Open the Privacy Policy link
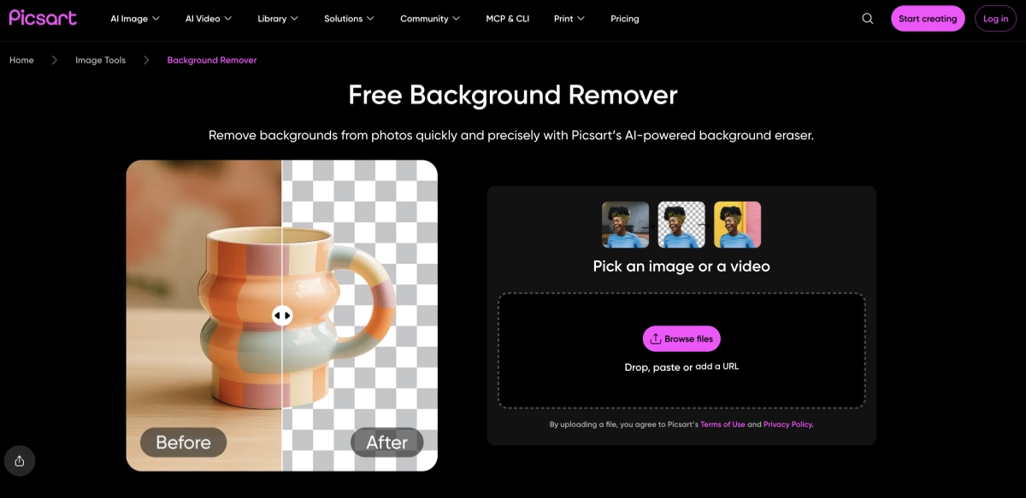This screenshot has width=1026, height=498. pyautogui.click(x=788, y=425)
